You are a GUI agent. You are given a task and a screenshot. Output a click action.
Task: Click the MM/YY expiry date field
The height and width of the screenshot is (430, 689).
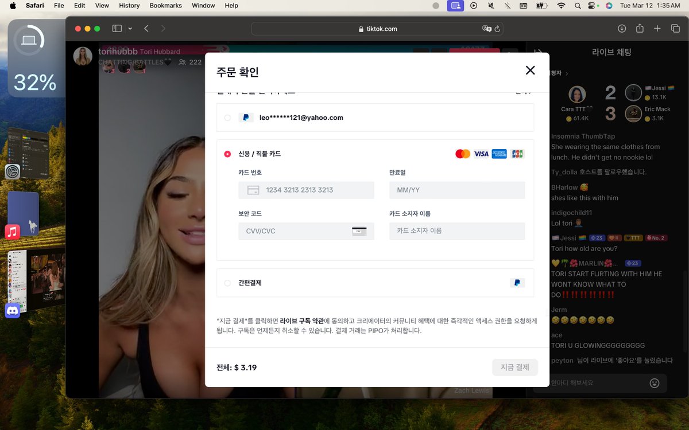(457, 190)
